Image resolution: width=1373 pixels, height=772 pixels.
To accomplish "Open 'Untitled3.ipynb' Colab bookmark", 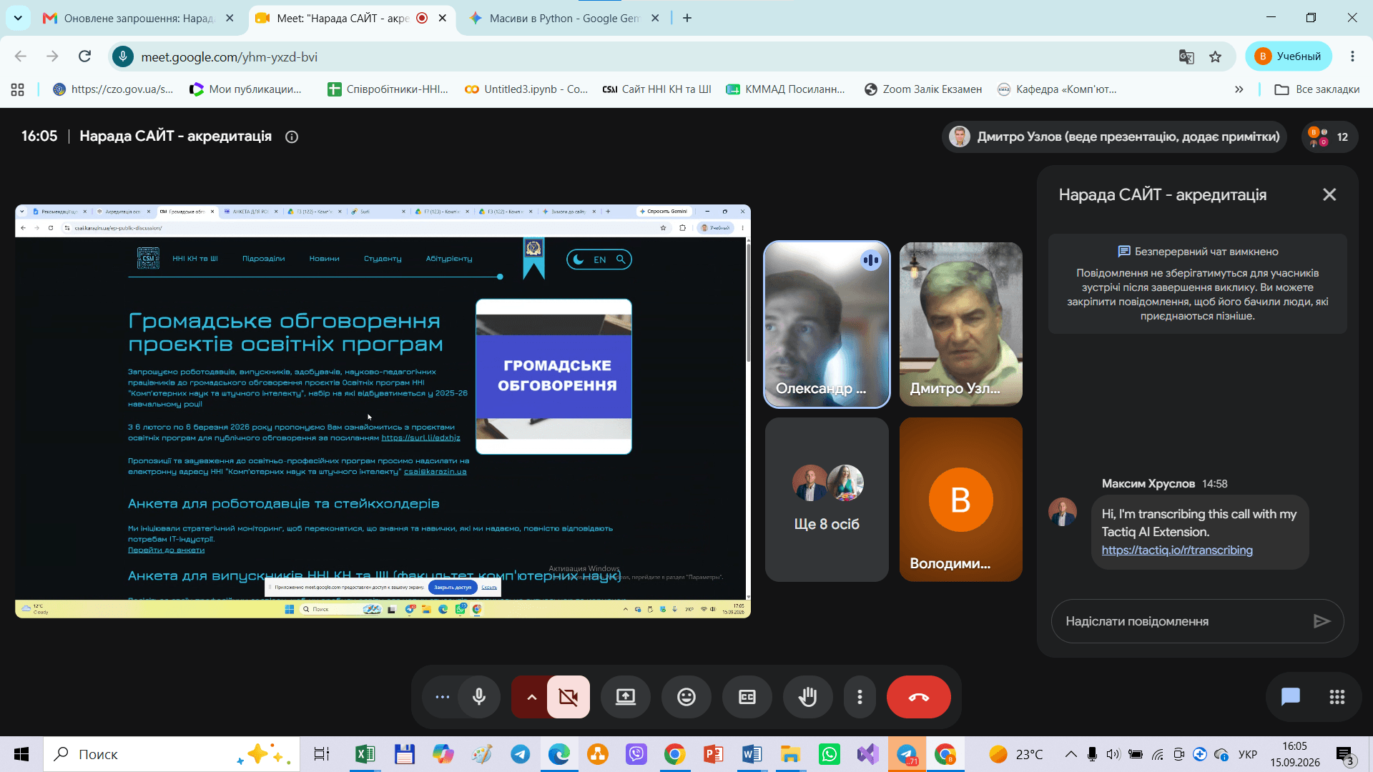I will pos(526,89).
